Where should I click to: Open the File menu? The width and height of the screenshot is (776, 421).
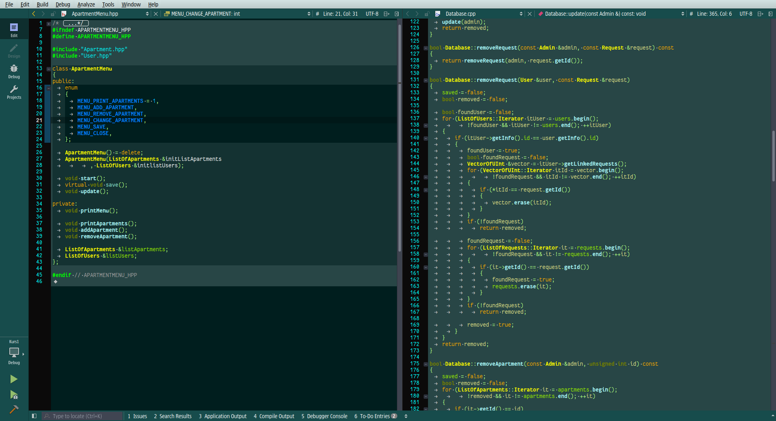coord(9,4)
